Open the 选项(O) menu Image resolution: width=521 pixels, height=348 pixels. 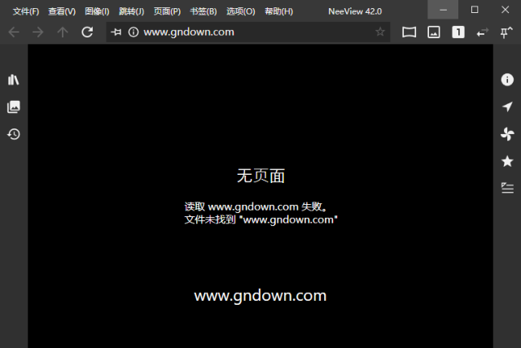tap(241, 11)
